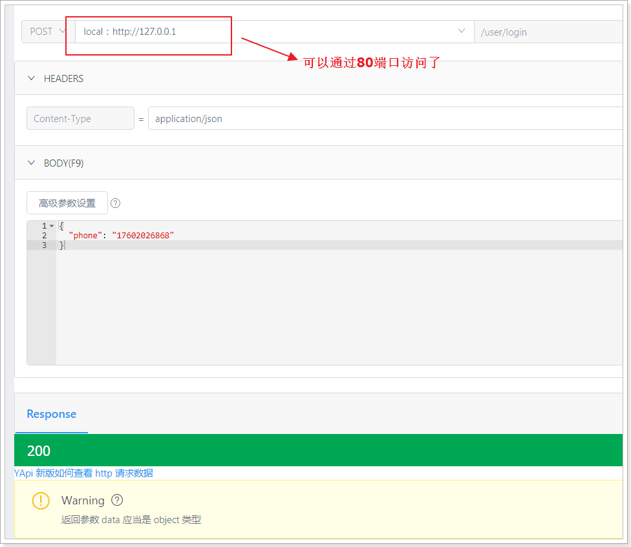The height and width of the screenshot is (547, 631).
Task: Open the POST request method dropdown
Action: click(48, 32)
